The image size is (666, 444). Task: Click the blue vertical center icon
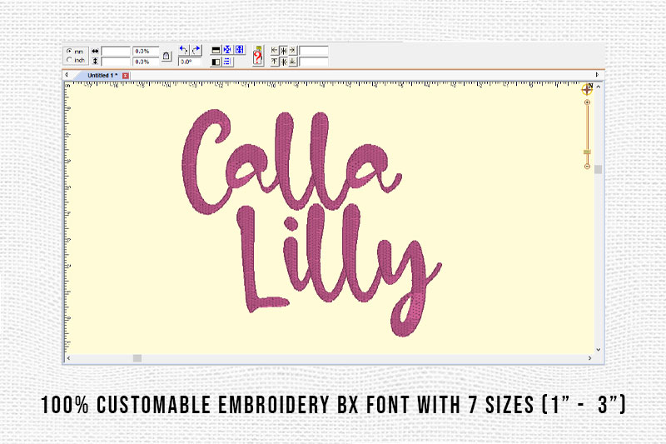240,50
